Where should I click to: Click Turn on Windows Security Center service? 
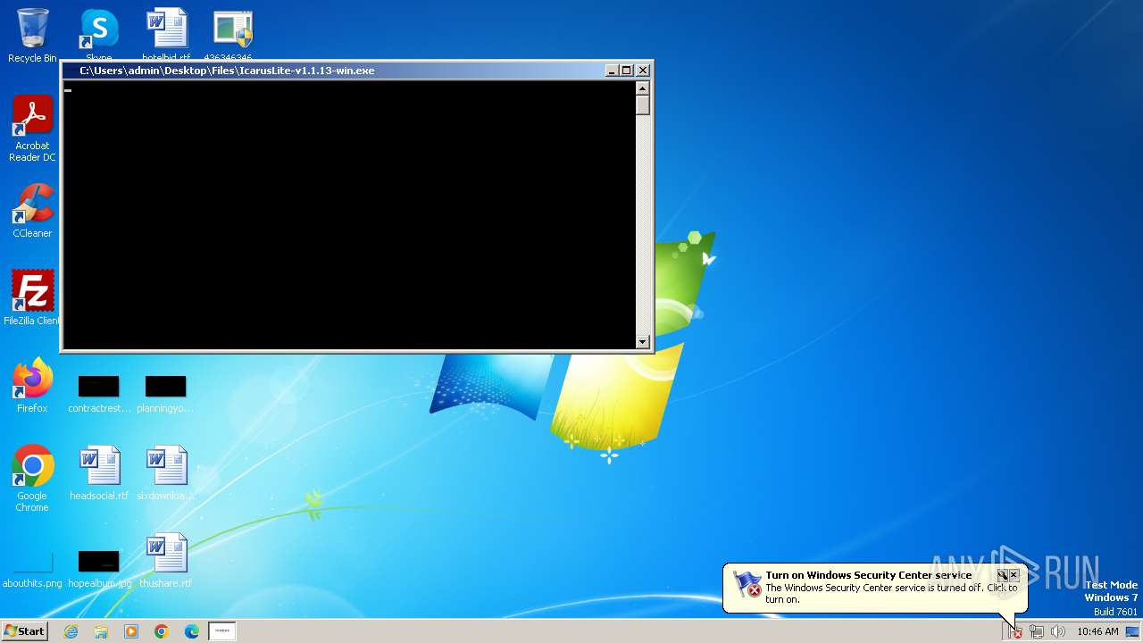[868, 576]
